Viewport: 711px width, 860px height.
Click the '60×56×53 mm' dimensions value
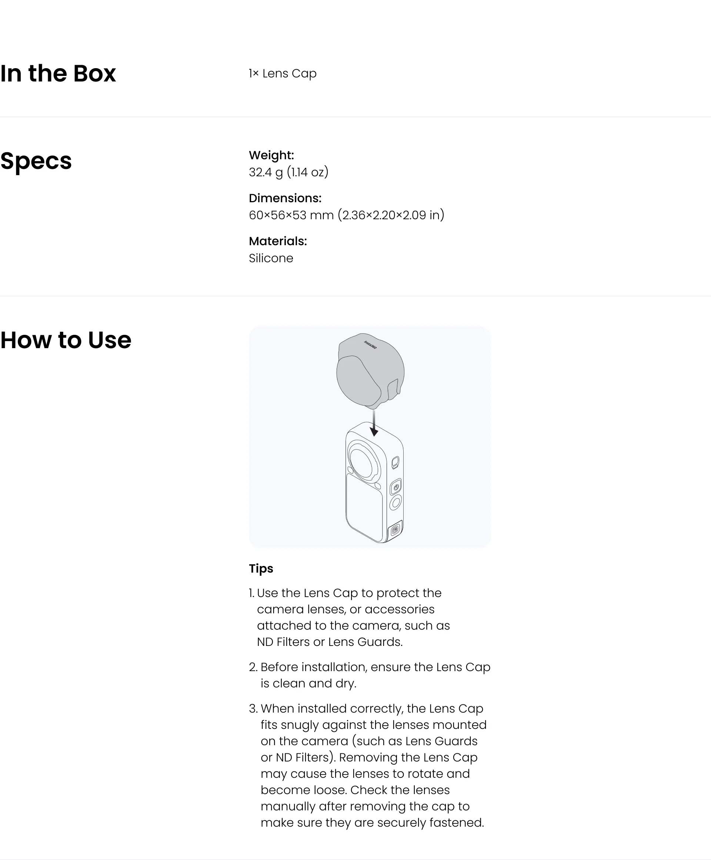291,215
